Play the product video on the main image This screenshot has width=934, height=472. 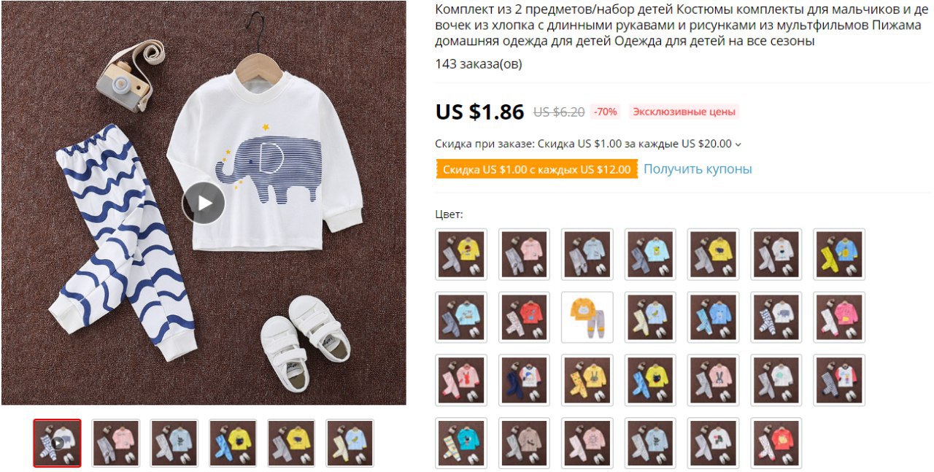(203, 202)
